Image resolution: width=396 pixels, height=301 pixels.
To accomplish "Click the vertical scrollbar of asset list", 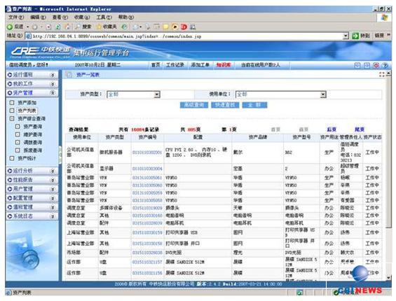I will click(x=389, y=176).
